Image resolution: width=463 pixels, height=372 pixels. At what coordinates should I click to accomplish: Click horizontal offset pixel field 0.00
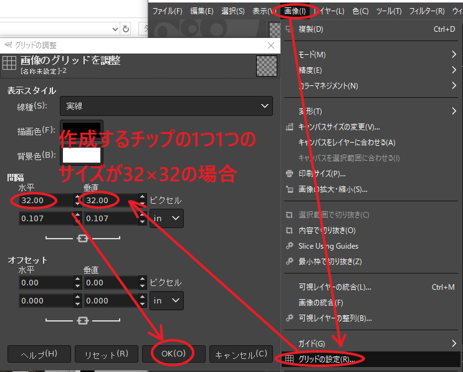tap(46, 282)
